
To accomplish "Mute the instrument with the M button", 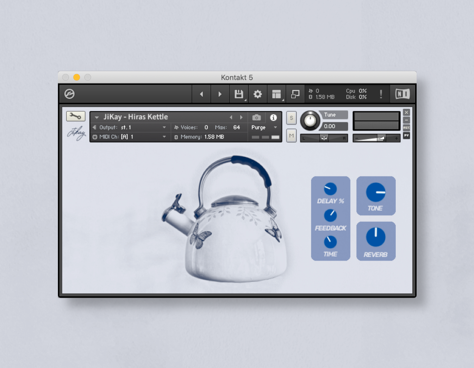I will [x=292, y=136].
